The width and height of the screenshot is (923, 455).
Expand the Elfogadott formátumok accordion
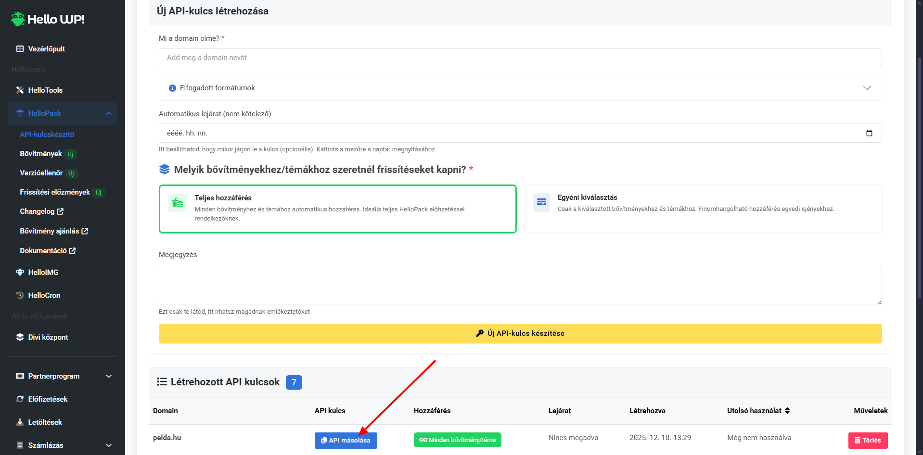click(x=520, y=88)
